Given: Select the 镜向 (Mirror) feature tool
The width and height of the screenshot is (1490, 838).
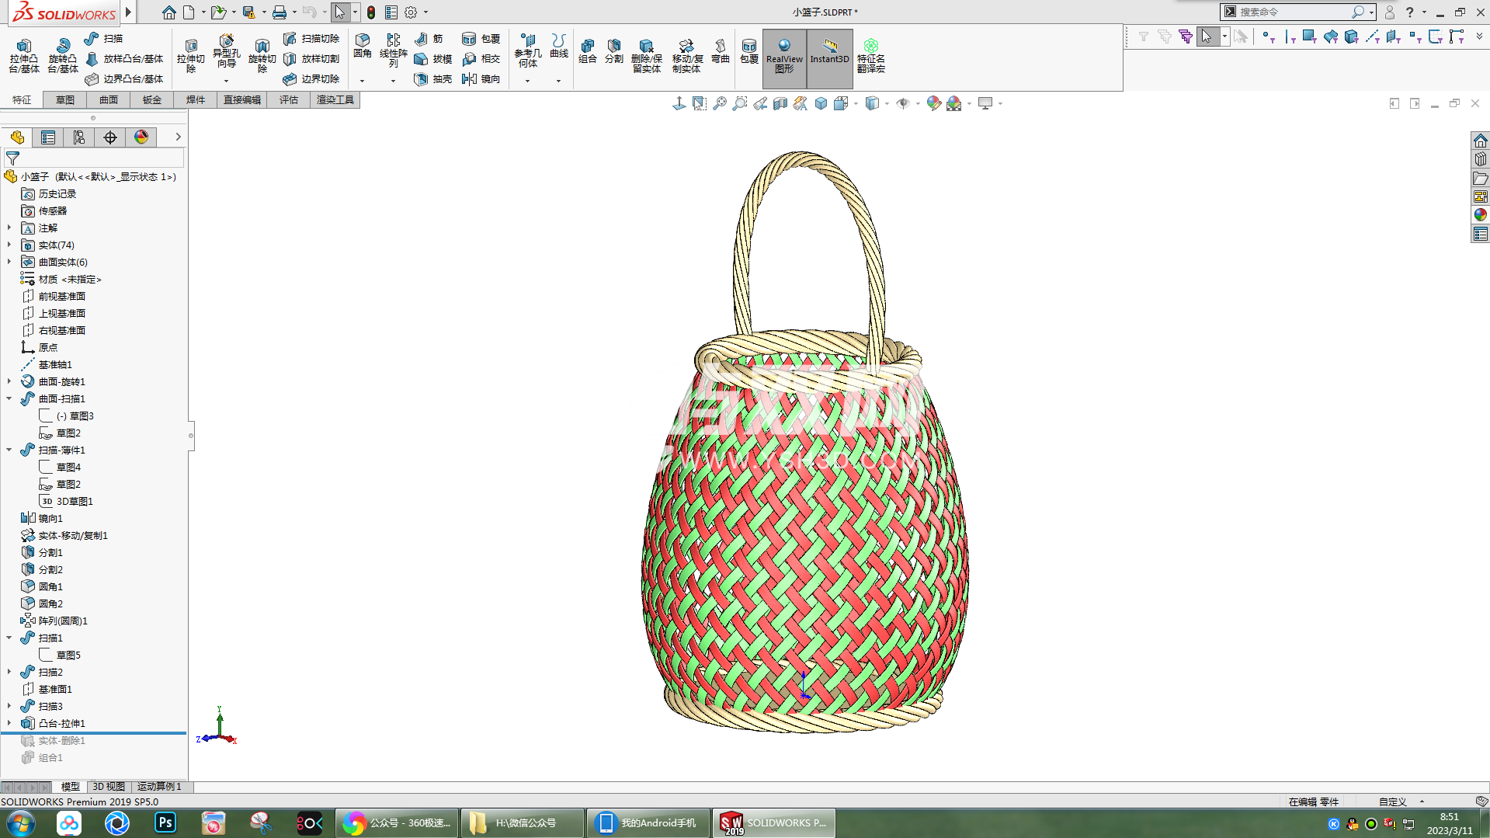Looking at the screenshot, I should click(x=481, y=79).
